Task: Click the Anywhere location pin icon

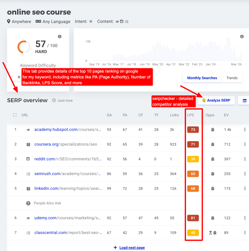Action: [8, 21]
